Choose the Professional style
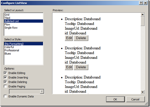Screen dimensions: 150x107 pos(24,50)
